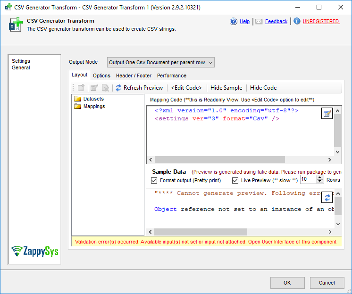Screen dimensions: 352x294
Task: Open the Performance tab
Action: 171,76
